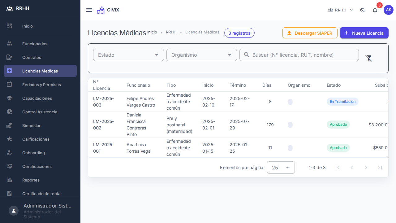Open the RRHH module switcher dropdown
396x223 pixels.
[x=340, y=10]
